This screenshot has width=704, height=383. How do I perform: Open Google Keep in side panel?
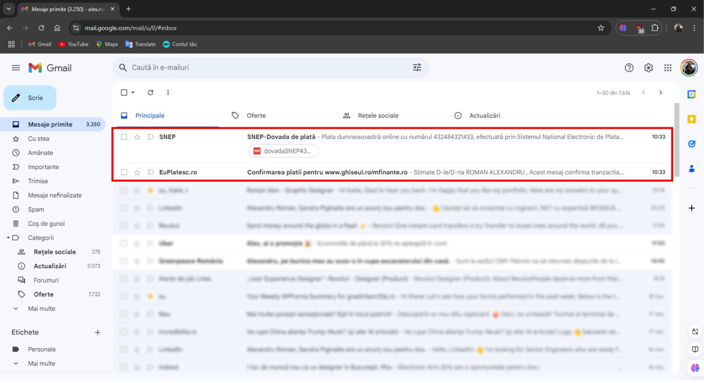click(692, 119)
